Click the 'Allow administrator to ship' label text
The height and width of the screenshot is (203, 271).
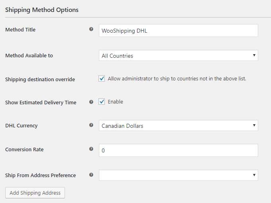point(177,79)
